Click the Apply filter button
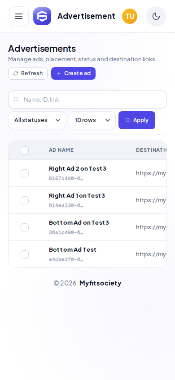 tap(136, 120)
